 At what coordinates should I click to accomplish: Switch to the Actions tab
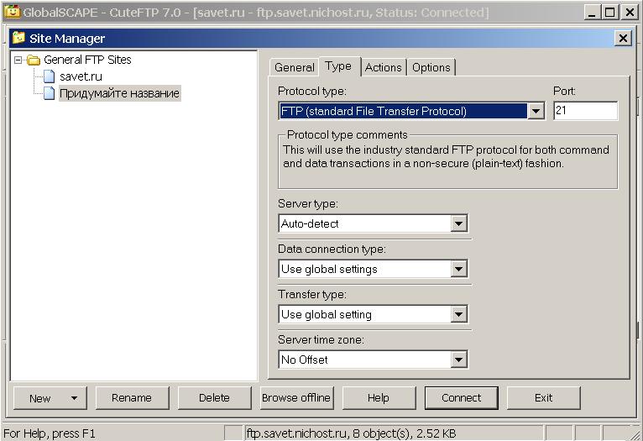[384, 67]
